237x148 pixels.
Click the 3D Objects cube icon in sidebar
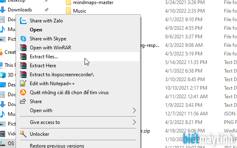tap(3, 75)
